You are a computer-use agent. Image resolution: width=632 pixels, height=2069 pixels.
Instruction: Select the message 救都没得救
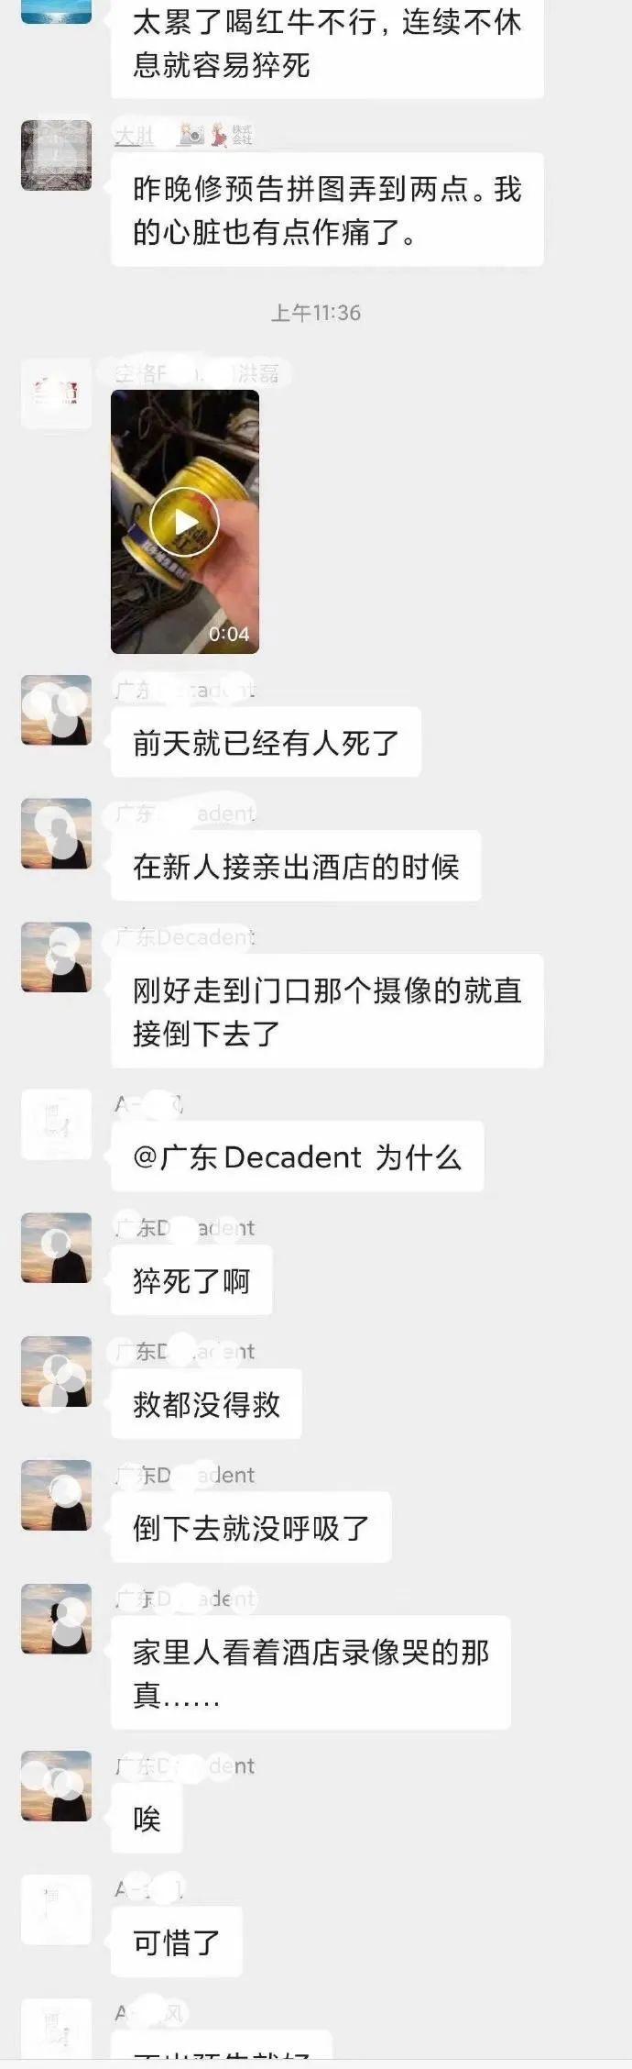coord(206,1404)
